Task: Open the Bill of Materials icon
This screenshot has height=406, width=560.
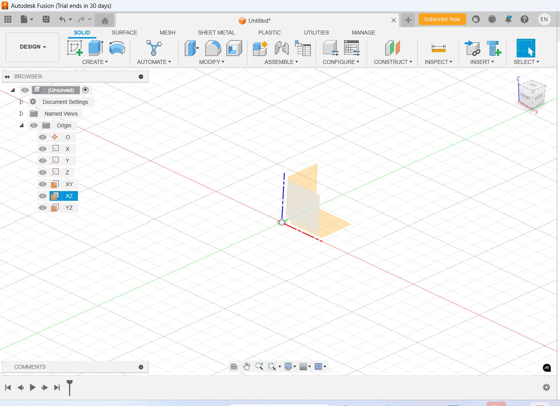Action: click(303, 48)
